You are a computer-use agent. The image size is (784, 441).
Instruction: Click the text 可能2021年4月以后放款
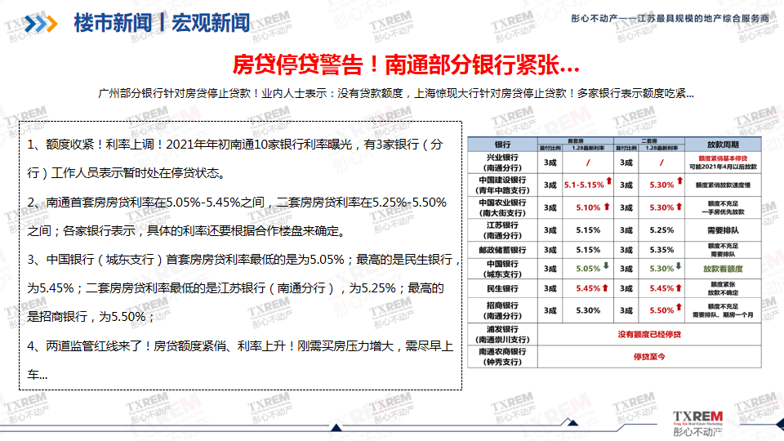click(x=723, y=167)
